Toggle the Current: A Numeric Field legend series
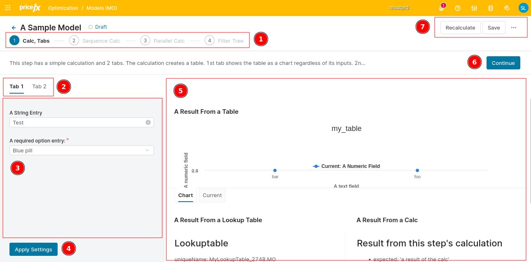 point(346,166)
